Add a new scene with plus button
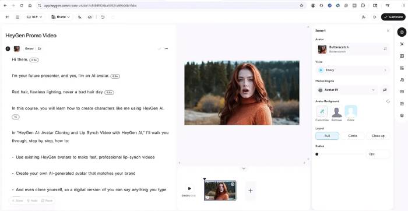The width and height of the screenshot is (408, 211). [x=250, y=191]
